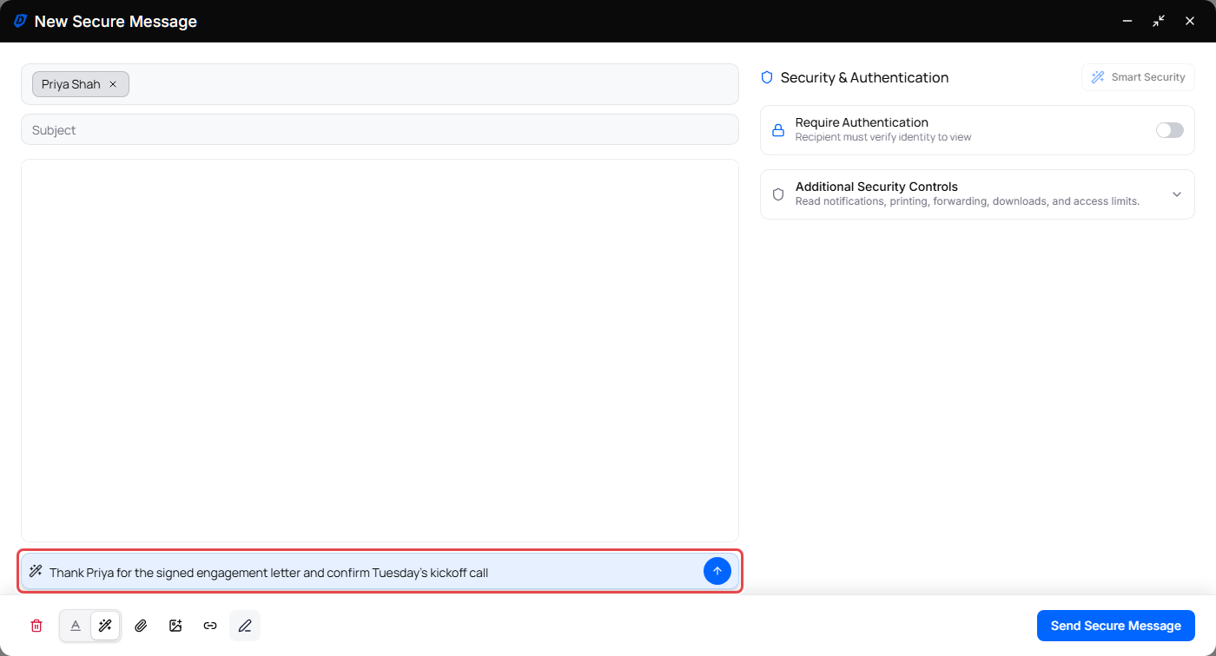Expand Additional Security Controls chevron
1216x656 pixels.
tap(1177, 194)
